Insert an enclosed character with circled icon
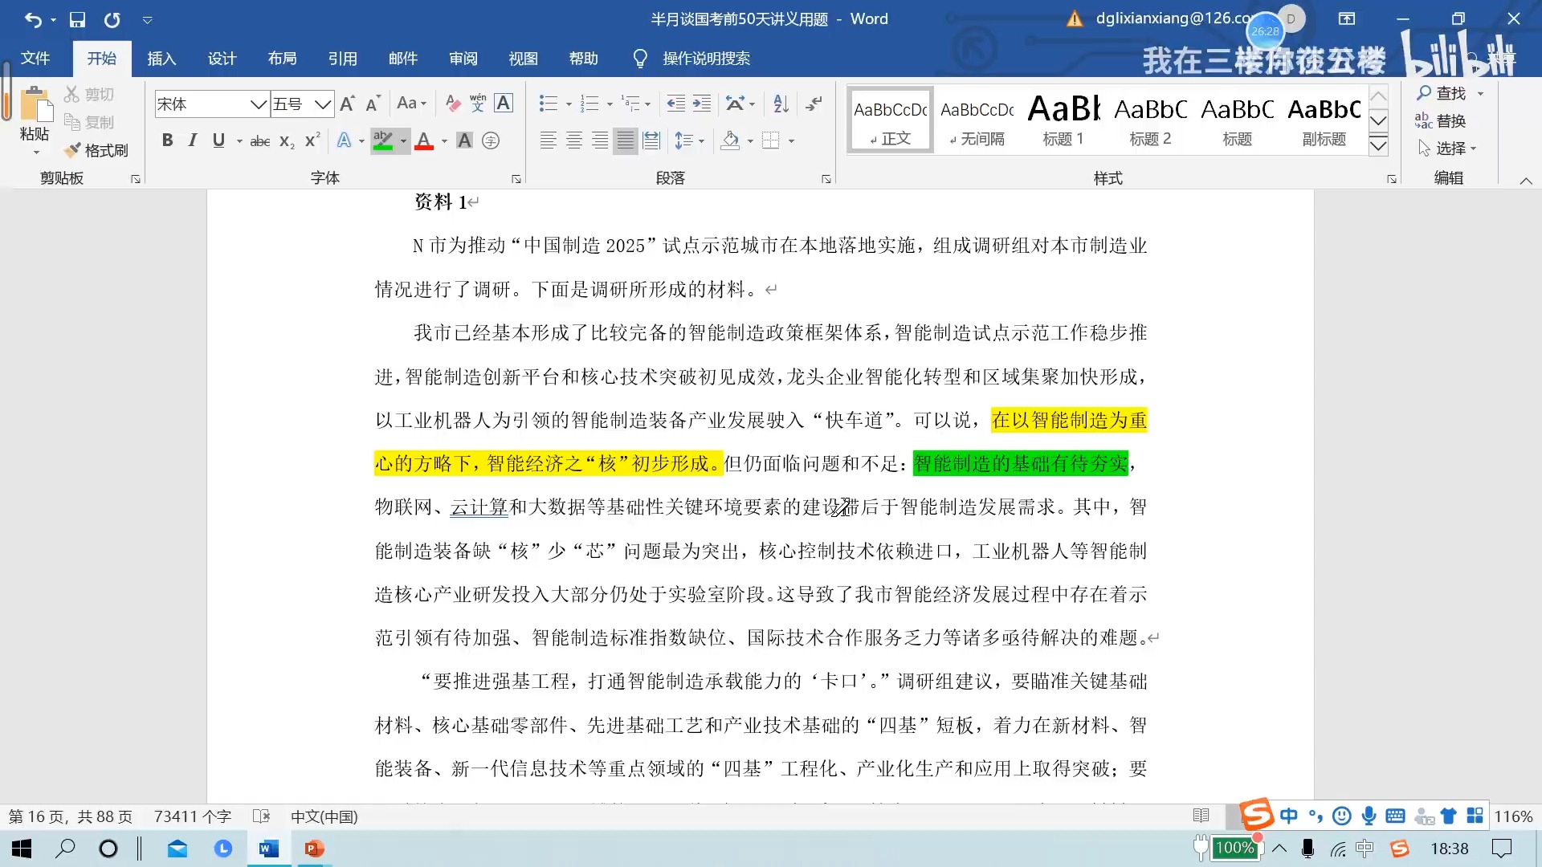This screenshot has height=867, width=1542. pos(491,141)
